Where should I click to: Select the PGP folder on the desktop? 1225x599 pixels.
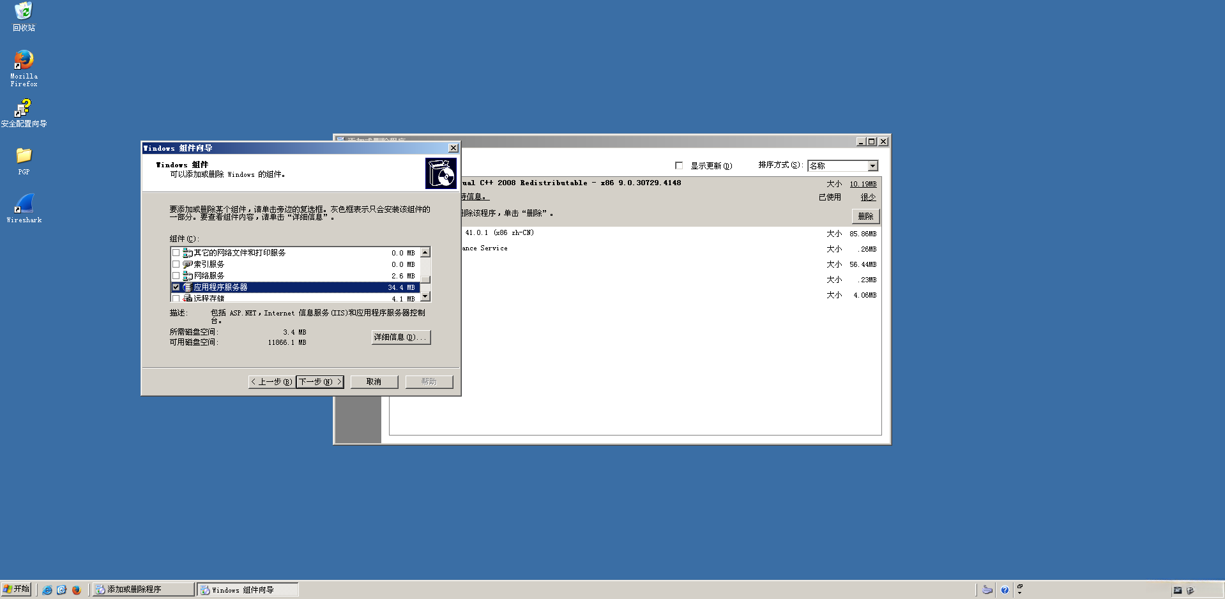(24, 162)
